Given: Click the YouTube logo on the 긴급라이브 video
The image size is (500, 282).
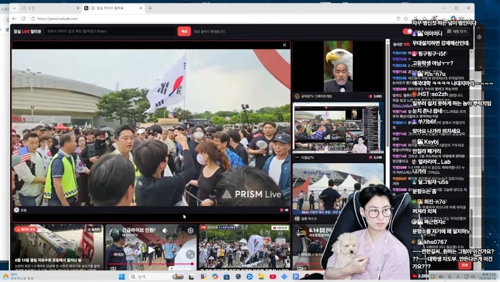Looking at the screenshot, I should [180, 268].
